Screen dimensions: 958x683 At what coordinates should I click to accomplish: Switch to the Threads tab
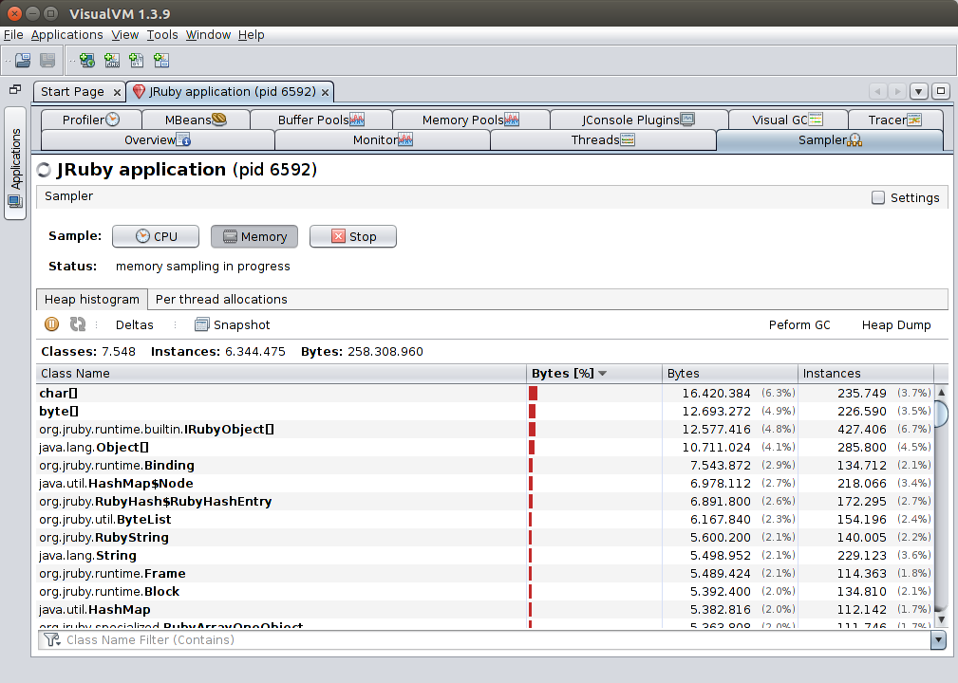click(603, 139)
